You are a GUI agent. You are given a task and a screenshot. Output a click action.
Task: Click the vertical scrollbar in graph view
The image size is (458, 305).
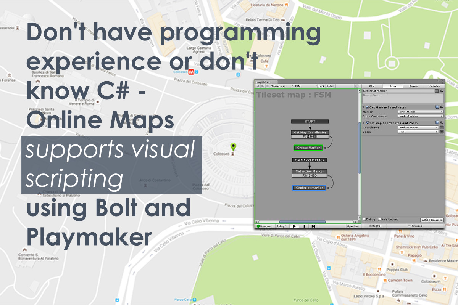[359, 148]
